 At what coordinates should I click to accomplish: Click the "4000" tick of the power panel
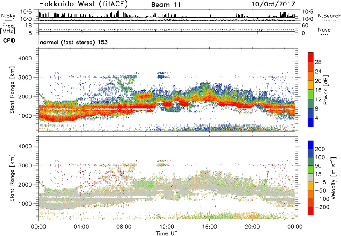tap(25, 58)
